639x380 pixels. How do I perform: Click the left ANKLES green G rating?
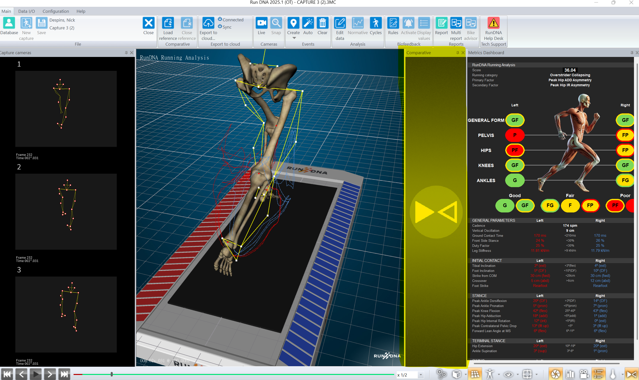515,180
